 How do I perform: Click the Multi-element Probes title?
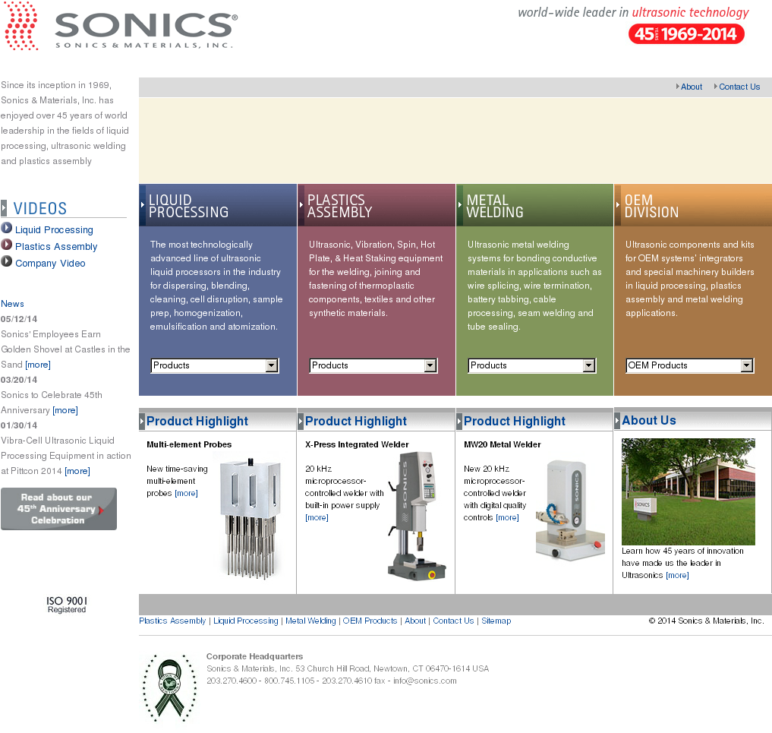(189, 444)
